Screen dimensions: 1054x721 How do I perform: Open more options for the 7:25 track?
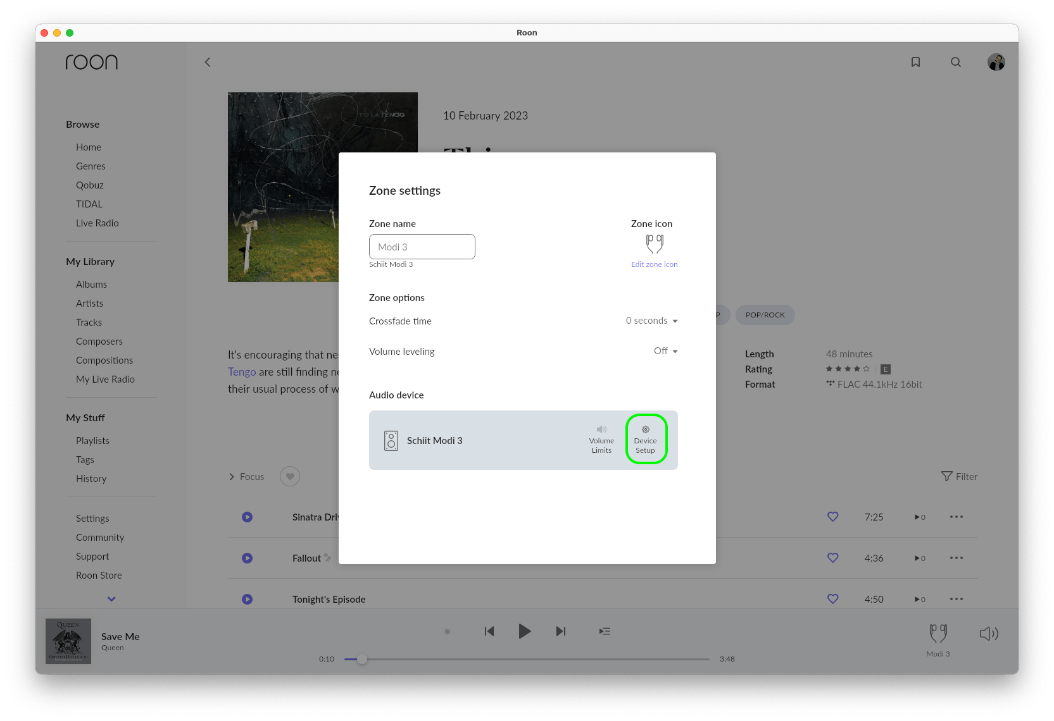point(957,517)
